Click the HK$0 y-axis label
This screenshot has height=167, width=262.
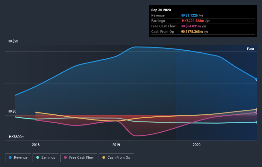click(12, 111)
